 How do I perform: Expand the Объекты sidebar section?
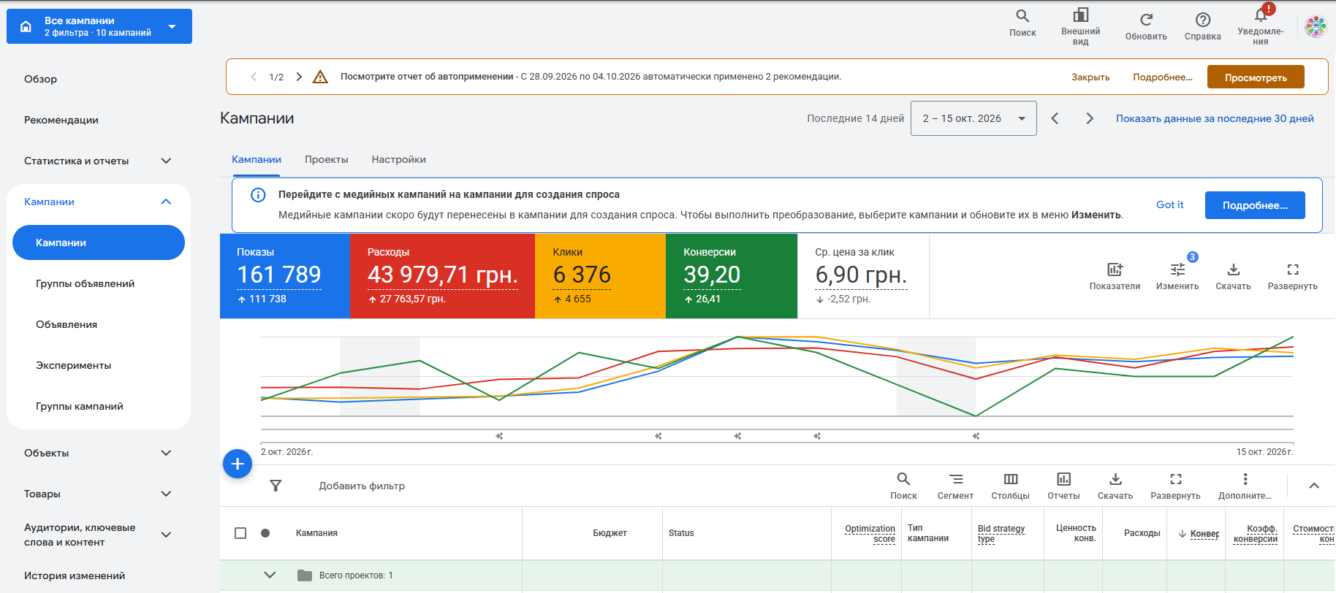click(166, 453)
